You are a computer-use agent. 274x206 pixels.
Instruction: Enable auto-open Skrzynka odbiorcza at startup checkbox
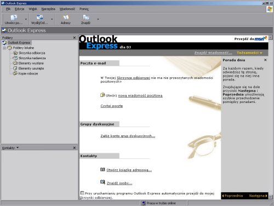(x=82, y=193)
